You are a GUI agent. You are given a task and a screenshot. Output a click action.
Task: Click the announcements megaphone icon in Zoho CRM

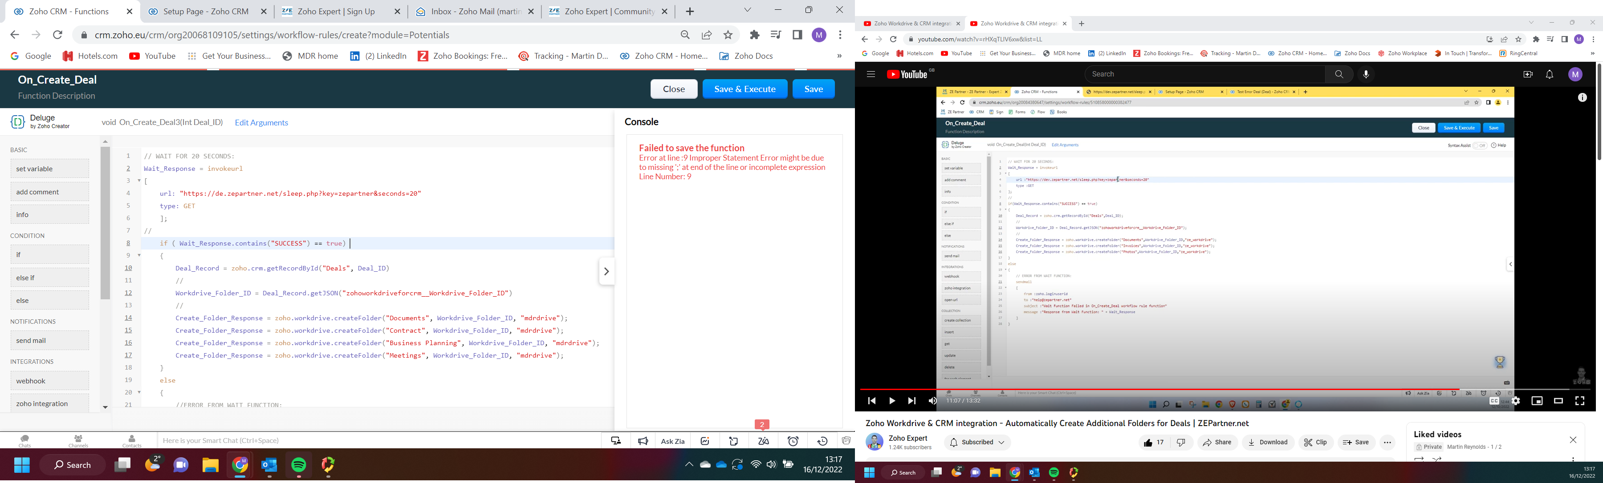(x=643, y=441)
